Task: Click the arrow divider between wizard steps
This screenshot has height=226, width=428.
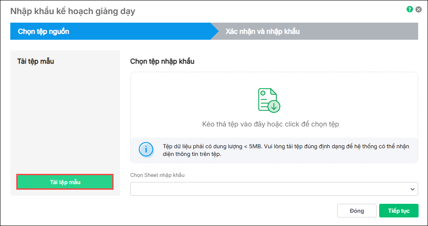Action: click(x=215, y=31)
